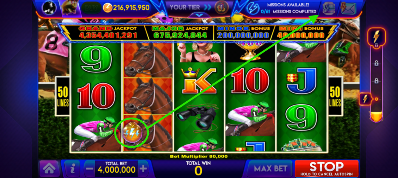Open the home lobby icon

click(49, 168)
